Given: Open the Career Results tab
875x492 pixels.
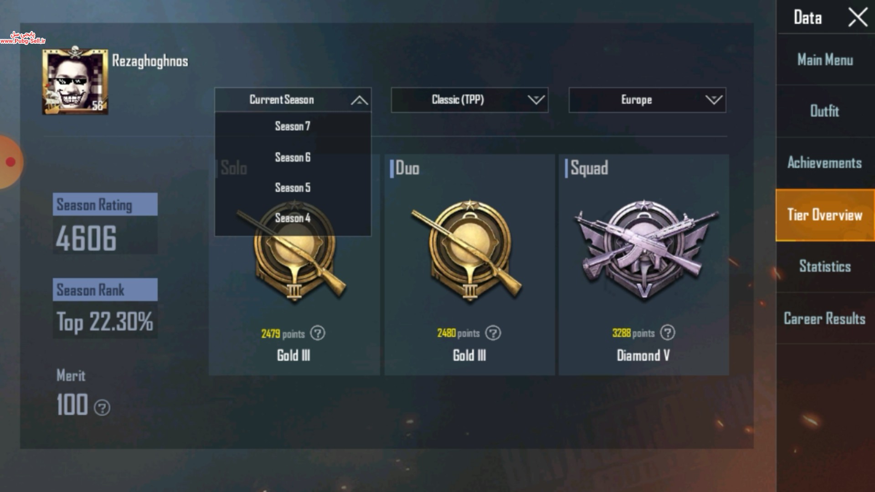Looking at the screenshot, I should [x=825, y=318].
